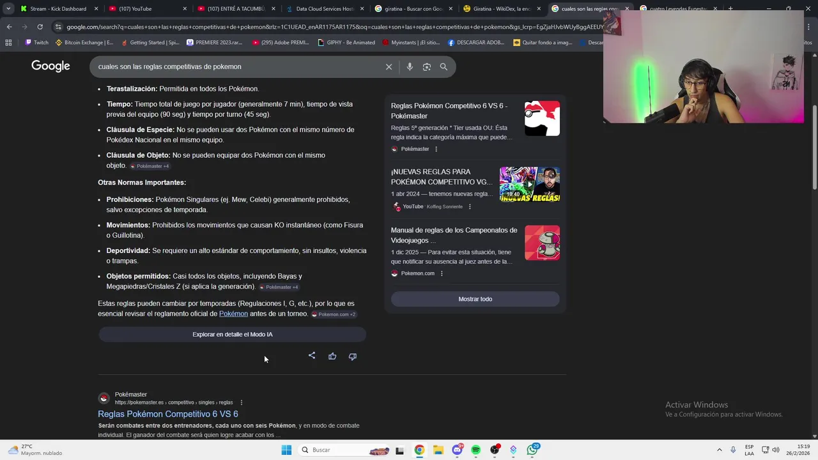Go to Google logo homepage
818x460 pixels.
[50, 66]
